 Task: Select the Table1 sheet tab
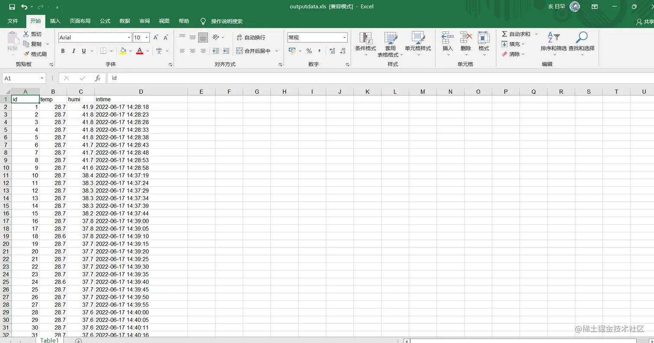coord(49,340)
